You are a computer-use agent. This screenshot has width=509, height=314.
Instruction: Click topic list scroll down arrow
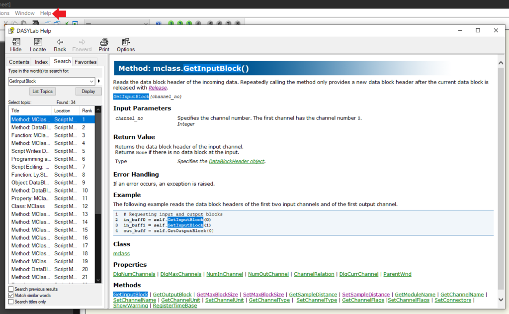(98, 280)
